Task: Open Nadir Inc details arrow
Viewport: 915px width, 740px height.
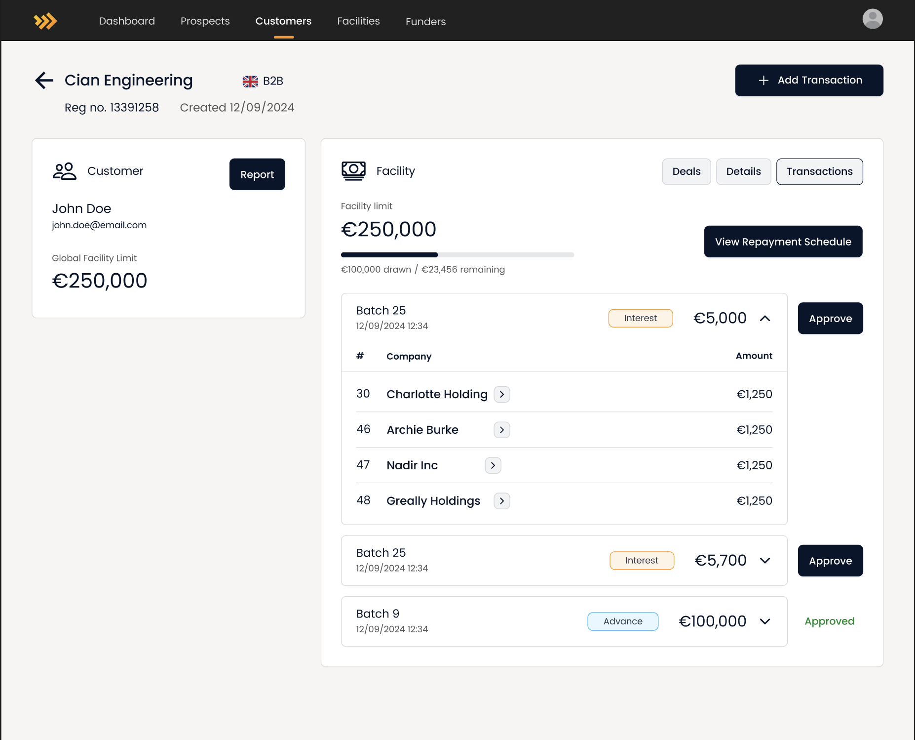Action: [493, 465]
